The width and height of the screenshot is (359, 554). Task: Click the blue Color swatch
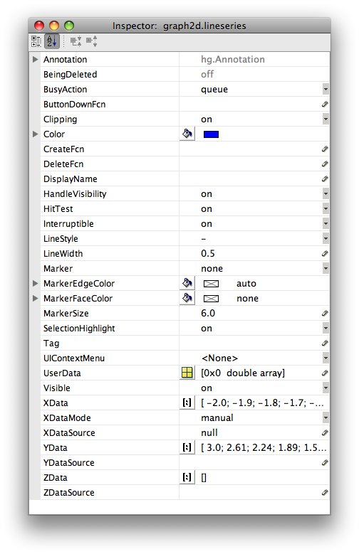(x=211, y=134)
